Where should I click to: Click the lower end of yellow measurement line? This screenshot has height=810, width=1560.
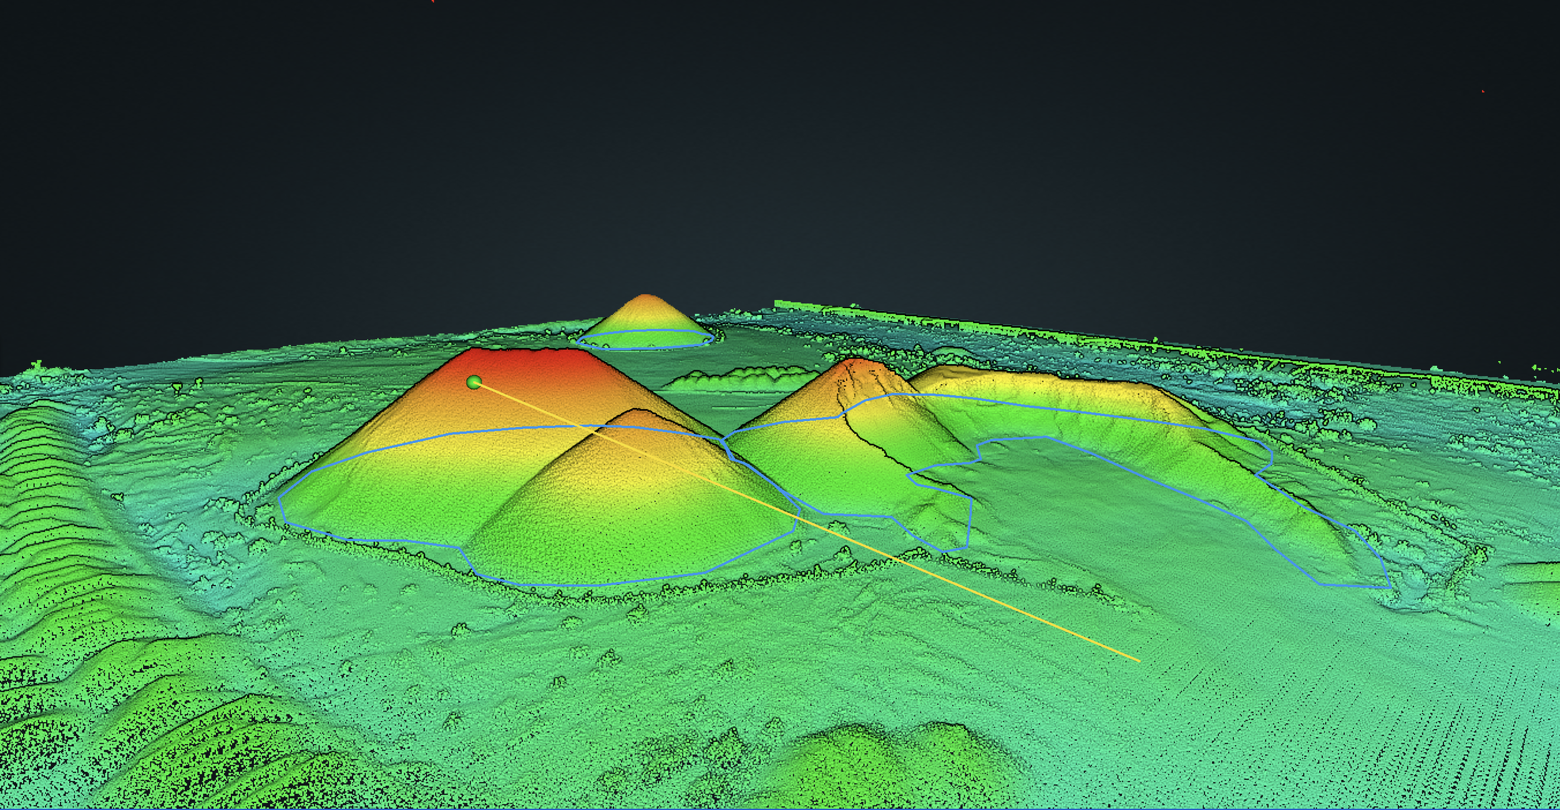tap(1139, 660)
